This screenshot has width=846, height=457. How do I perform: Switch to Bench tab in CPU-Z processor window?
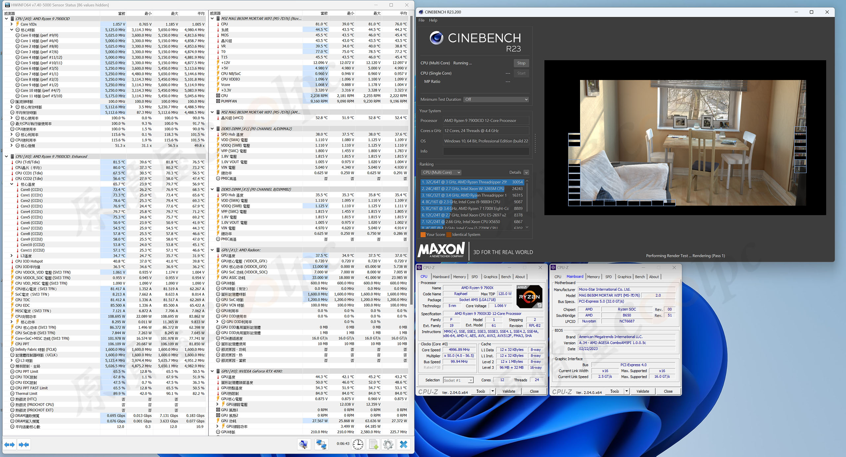point(506,277)
